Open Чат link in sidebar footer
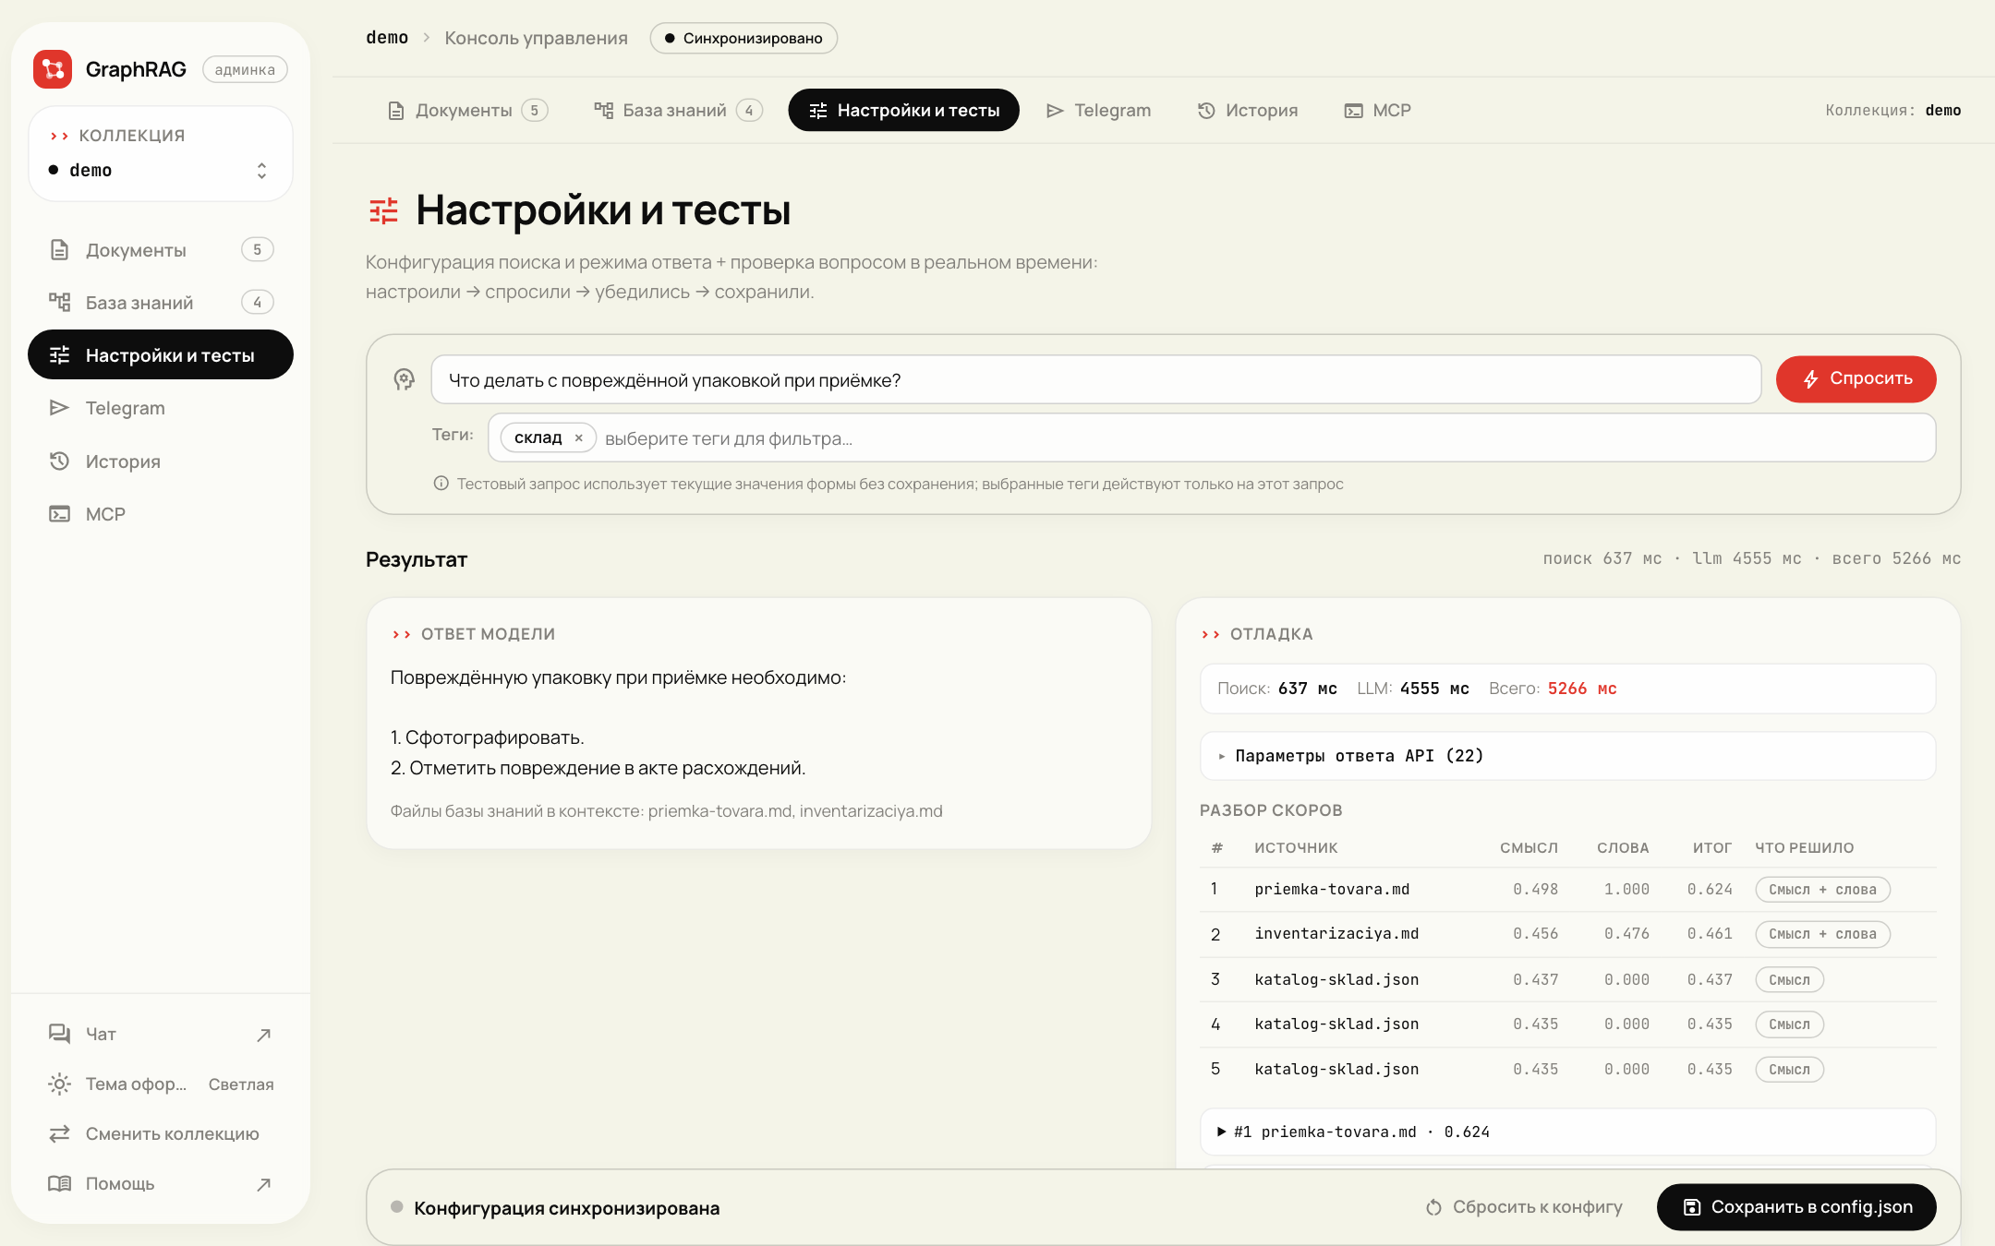 point(161,1034)
